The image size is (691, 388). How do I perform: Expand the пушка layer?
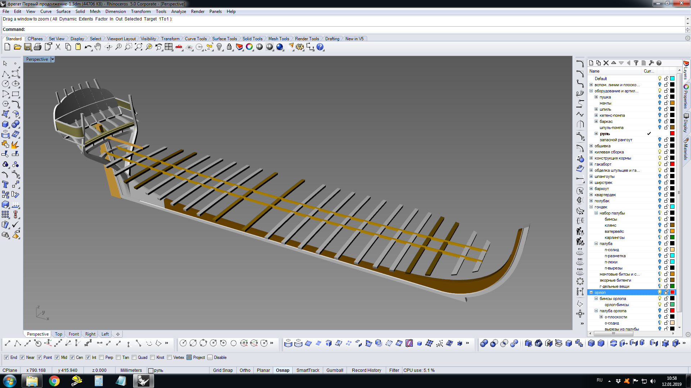(x=596, y=97)
